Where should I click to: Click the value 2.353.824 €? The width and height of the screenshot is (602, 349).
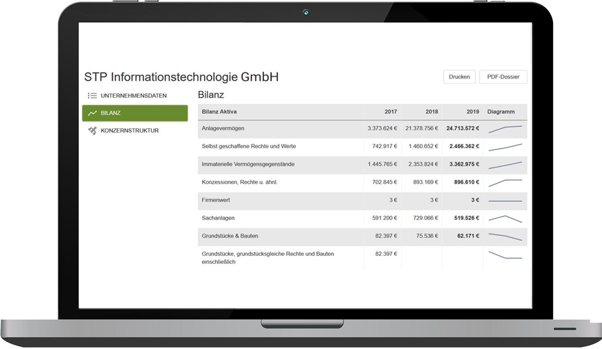(423, 164)
